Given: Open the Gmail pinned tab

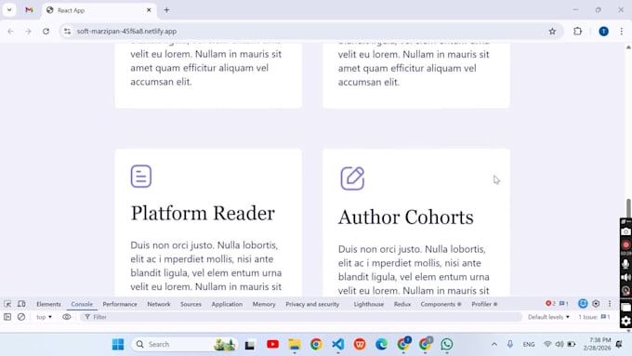Looking at the screenshot, I should point(29,10).
